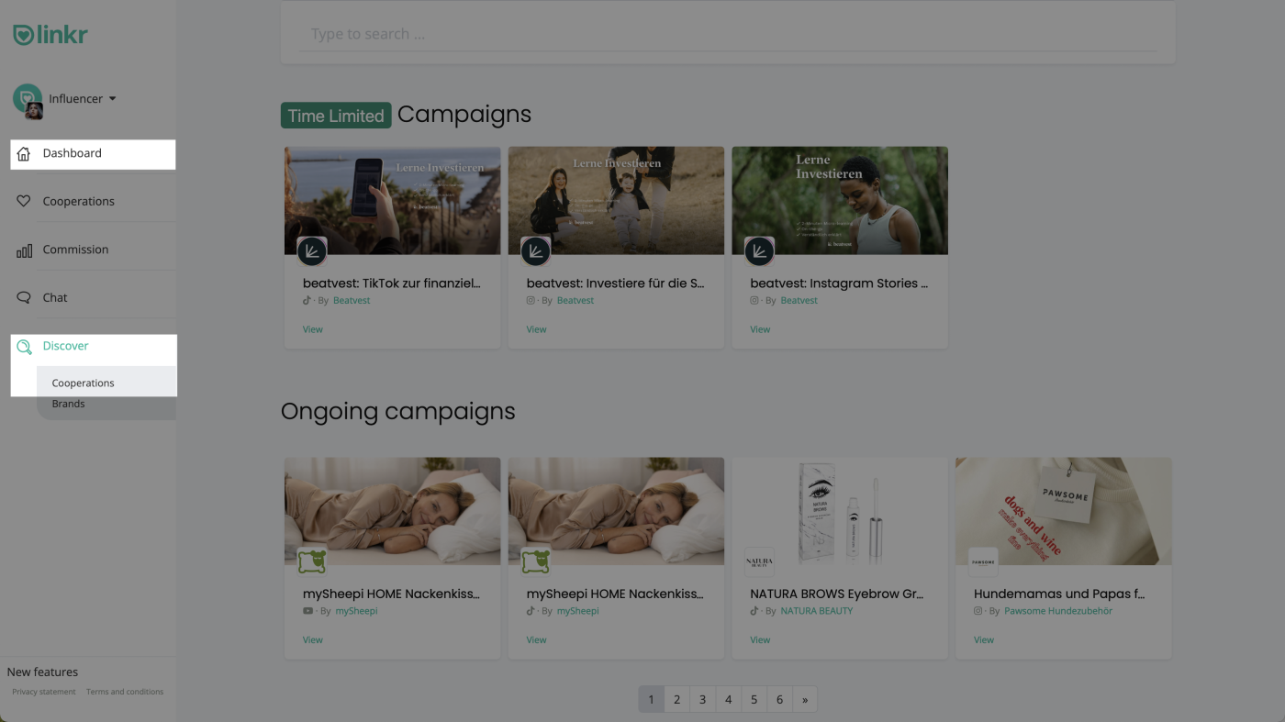Click title beatvest: TikTok zur finanziel...
The image size is (1285, 722).
pos(392,283)
